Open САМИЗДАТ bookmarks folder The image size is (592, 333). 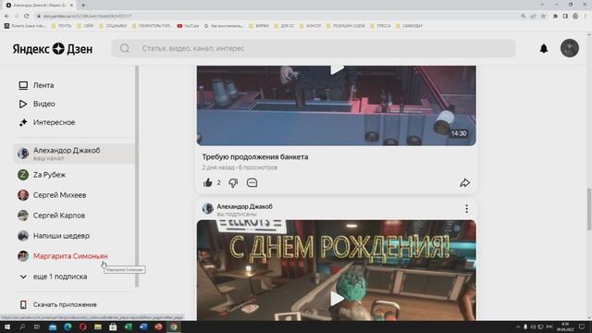[x=409, y=26]
